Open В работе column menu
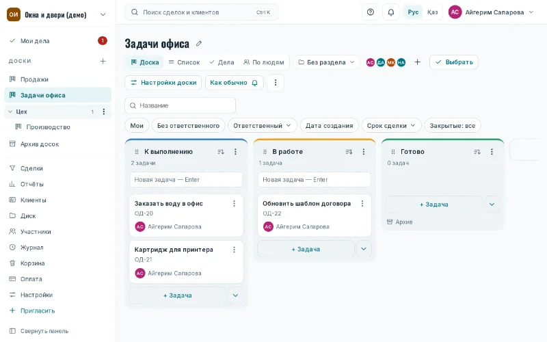Image resolution: width=547 pixels, height=342 pixels. [364, 152]
